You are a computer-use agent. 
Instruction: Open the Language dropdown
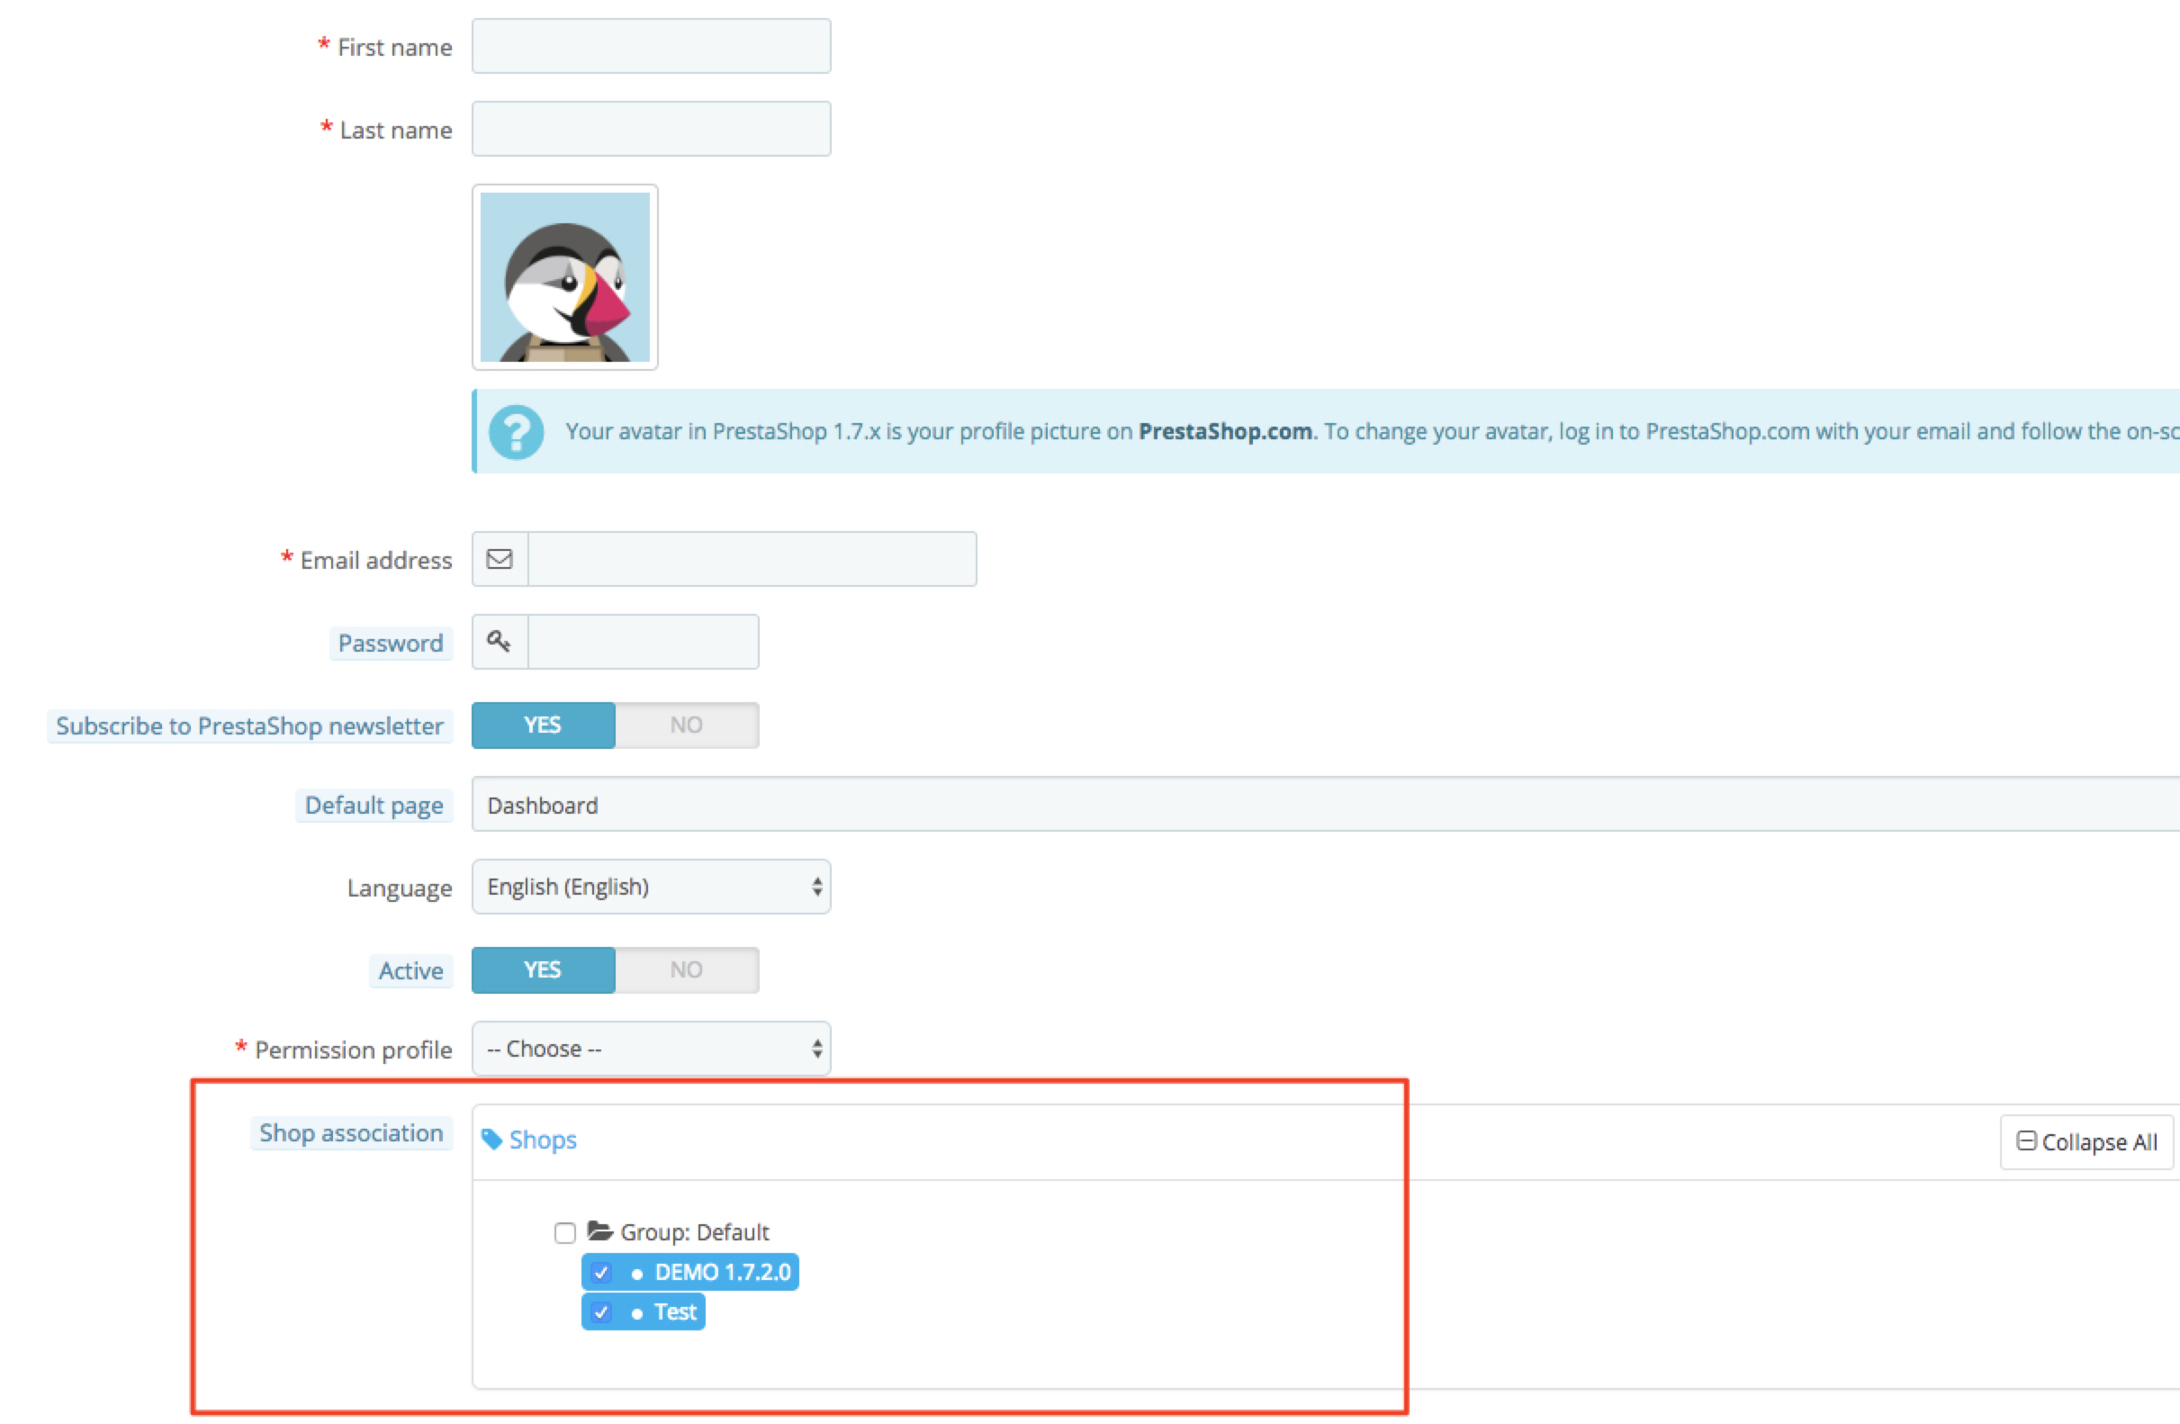pos(651,887)
